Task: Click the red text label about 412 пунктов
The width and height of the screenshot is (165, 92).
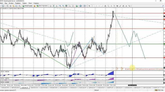Action: (x=144, y=69)
